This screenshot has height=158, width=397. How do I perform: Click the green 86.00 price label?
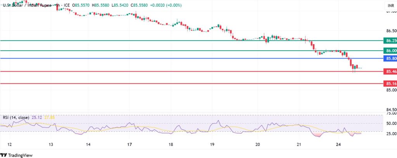(x=390, y=51)
